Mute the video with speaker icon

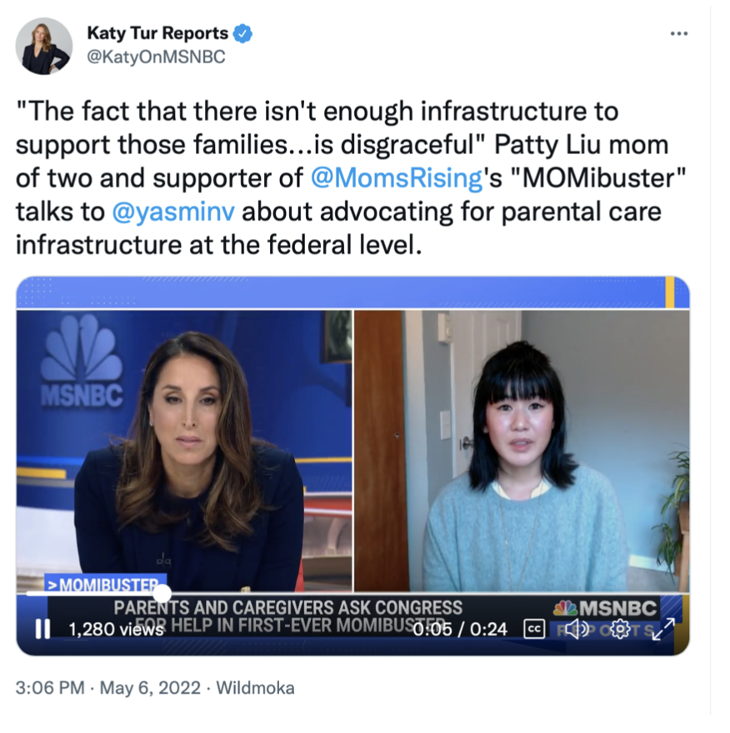pyautogui.click(x=577, y=629)
